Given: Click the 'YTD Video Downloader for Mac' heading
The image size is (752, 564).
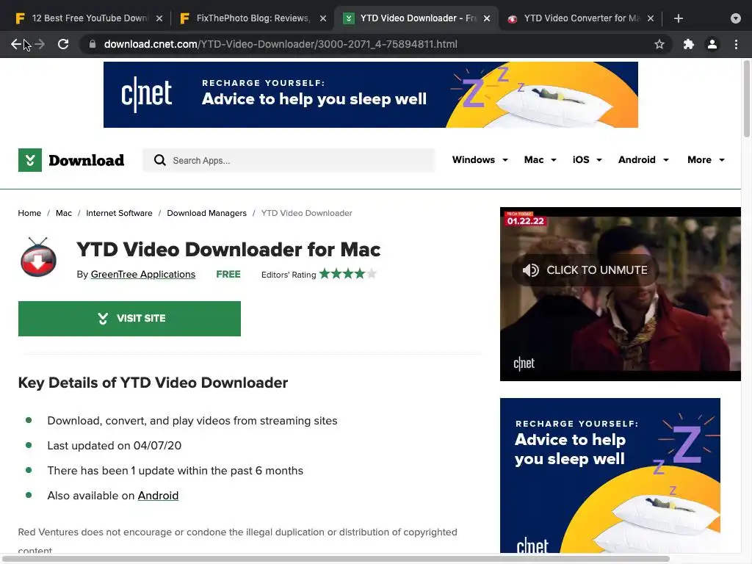Looking at the screenshot, I should click(x=228, y=250).
